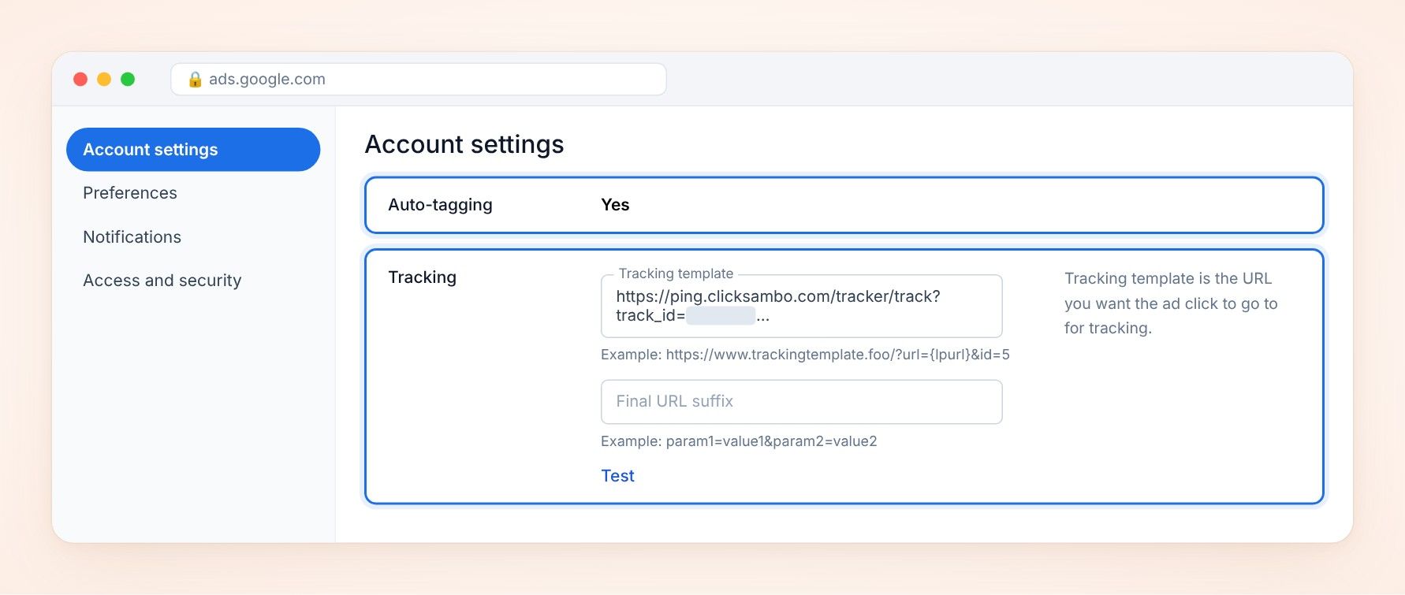Click the ads.google.com address bar
The image size is (1405, 595).
pyautogui.click(x=419, y=80)
